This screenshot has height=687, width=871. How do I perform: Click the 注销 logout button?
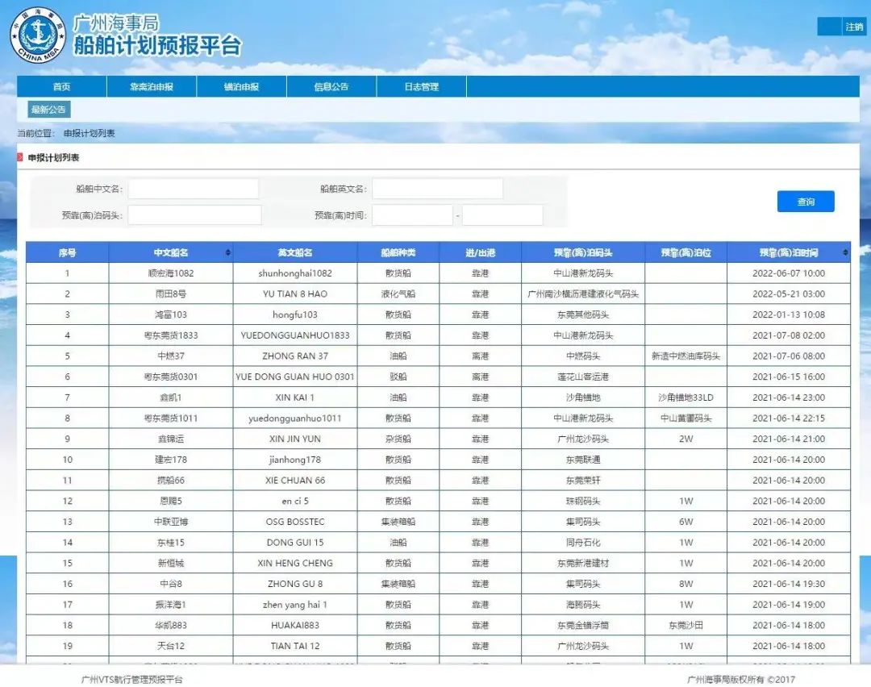tap(854, 27)
